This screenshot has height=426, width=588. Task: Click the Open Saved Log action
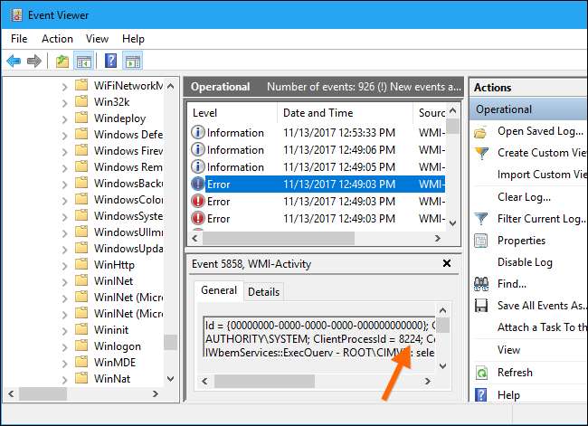point(539,131)
